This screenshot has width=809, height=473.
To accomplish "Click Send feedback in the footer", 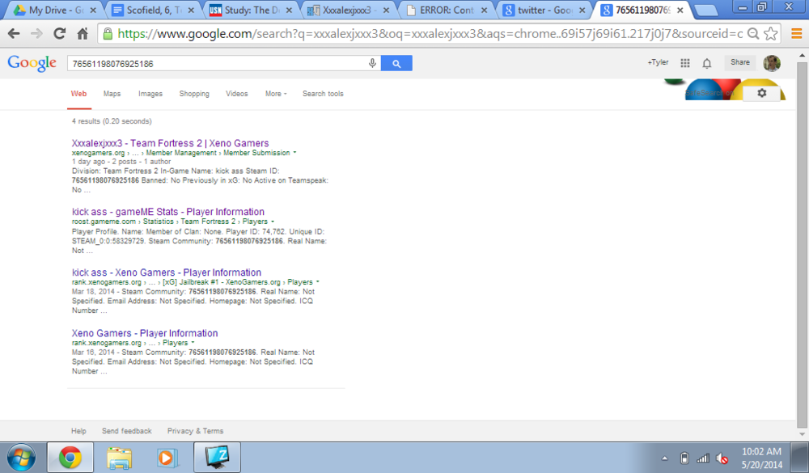I will (127, 431).
